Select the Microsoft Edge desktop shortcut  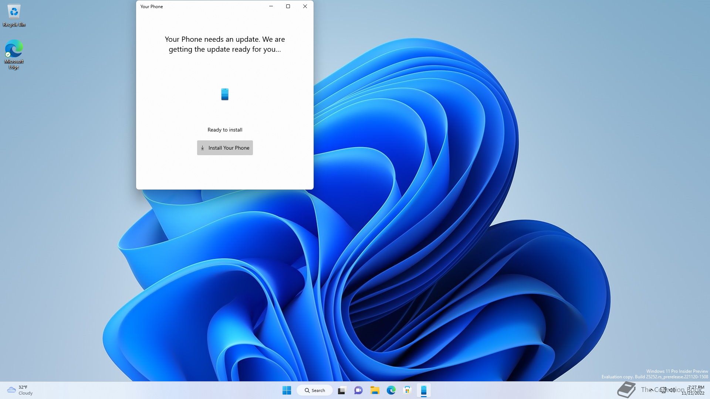click(14, 54)
